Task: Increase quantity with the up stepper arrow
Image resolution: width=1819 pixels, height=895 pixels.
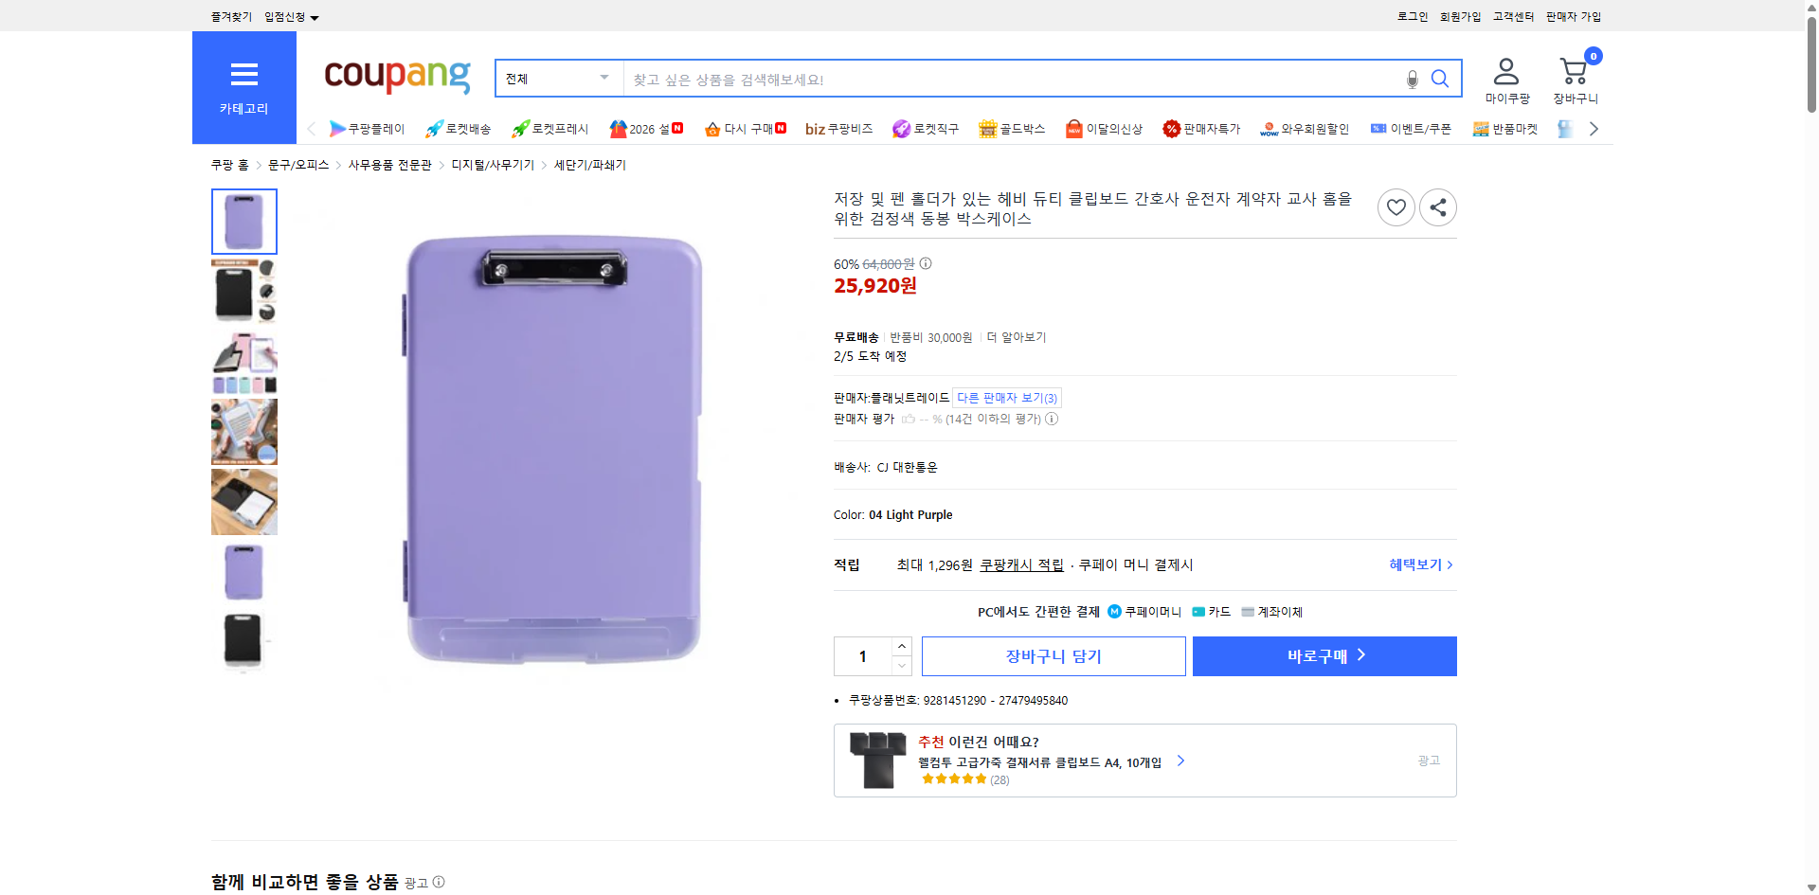Action: [x=901, y=646]
